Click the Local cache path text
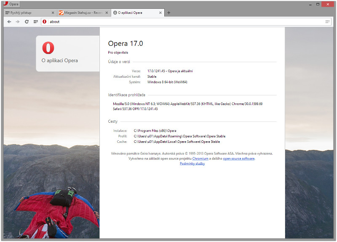 tap(177, 142)
